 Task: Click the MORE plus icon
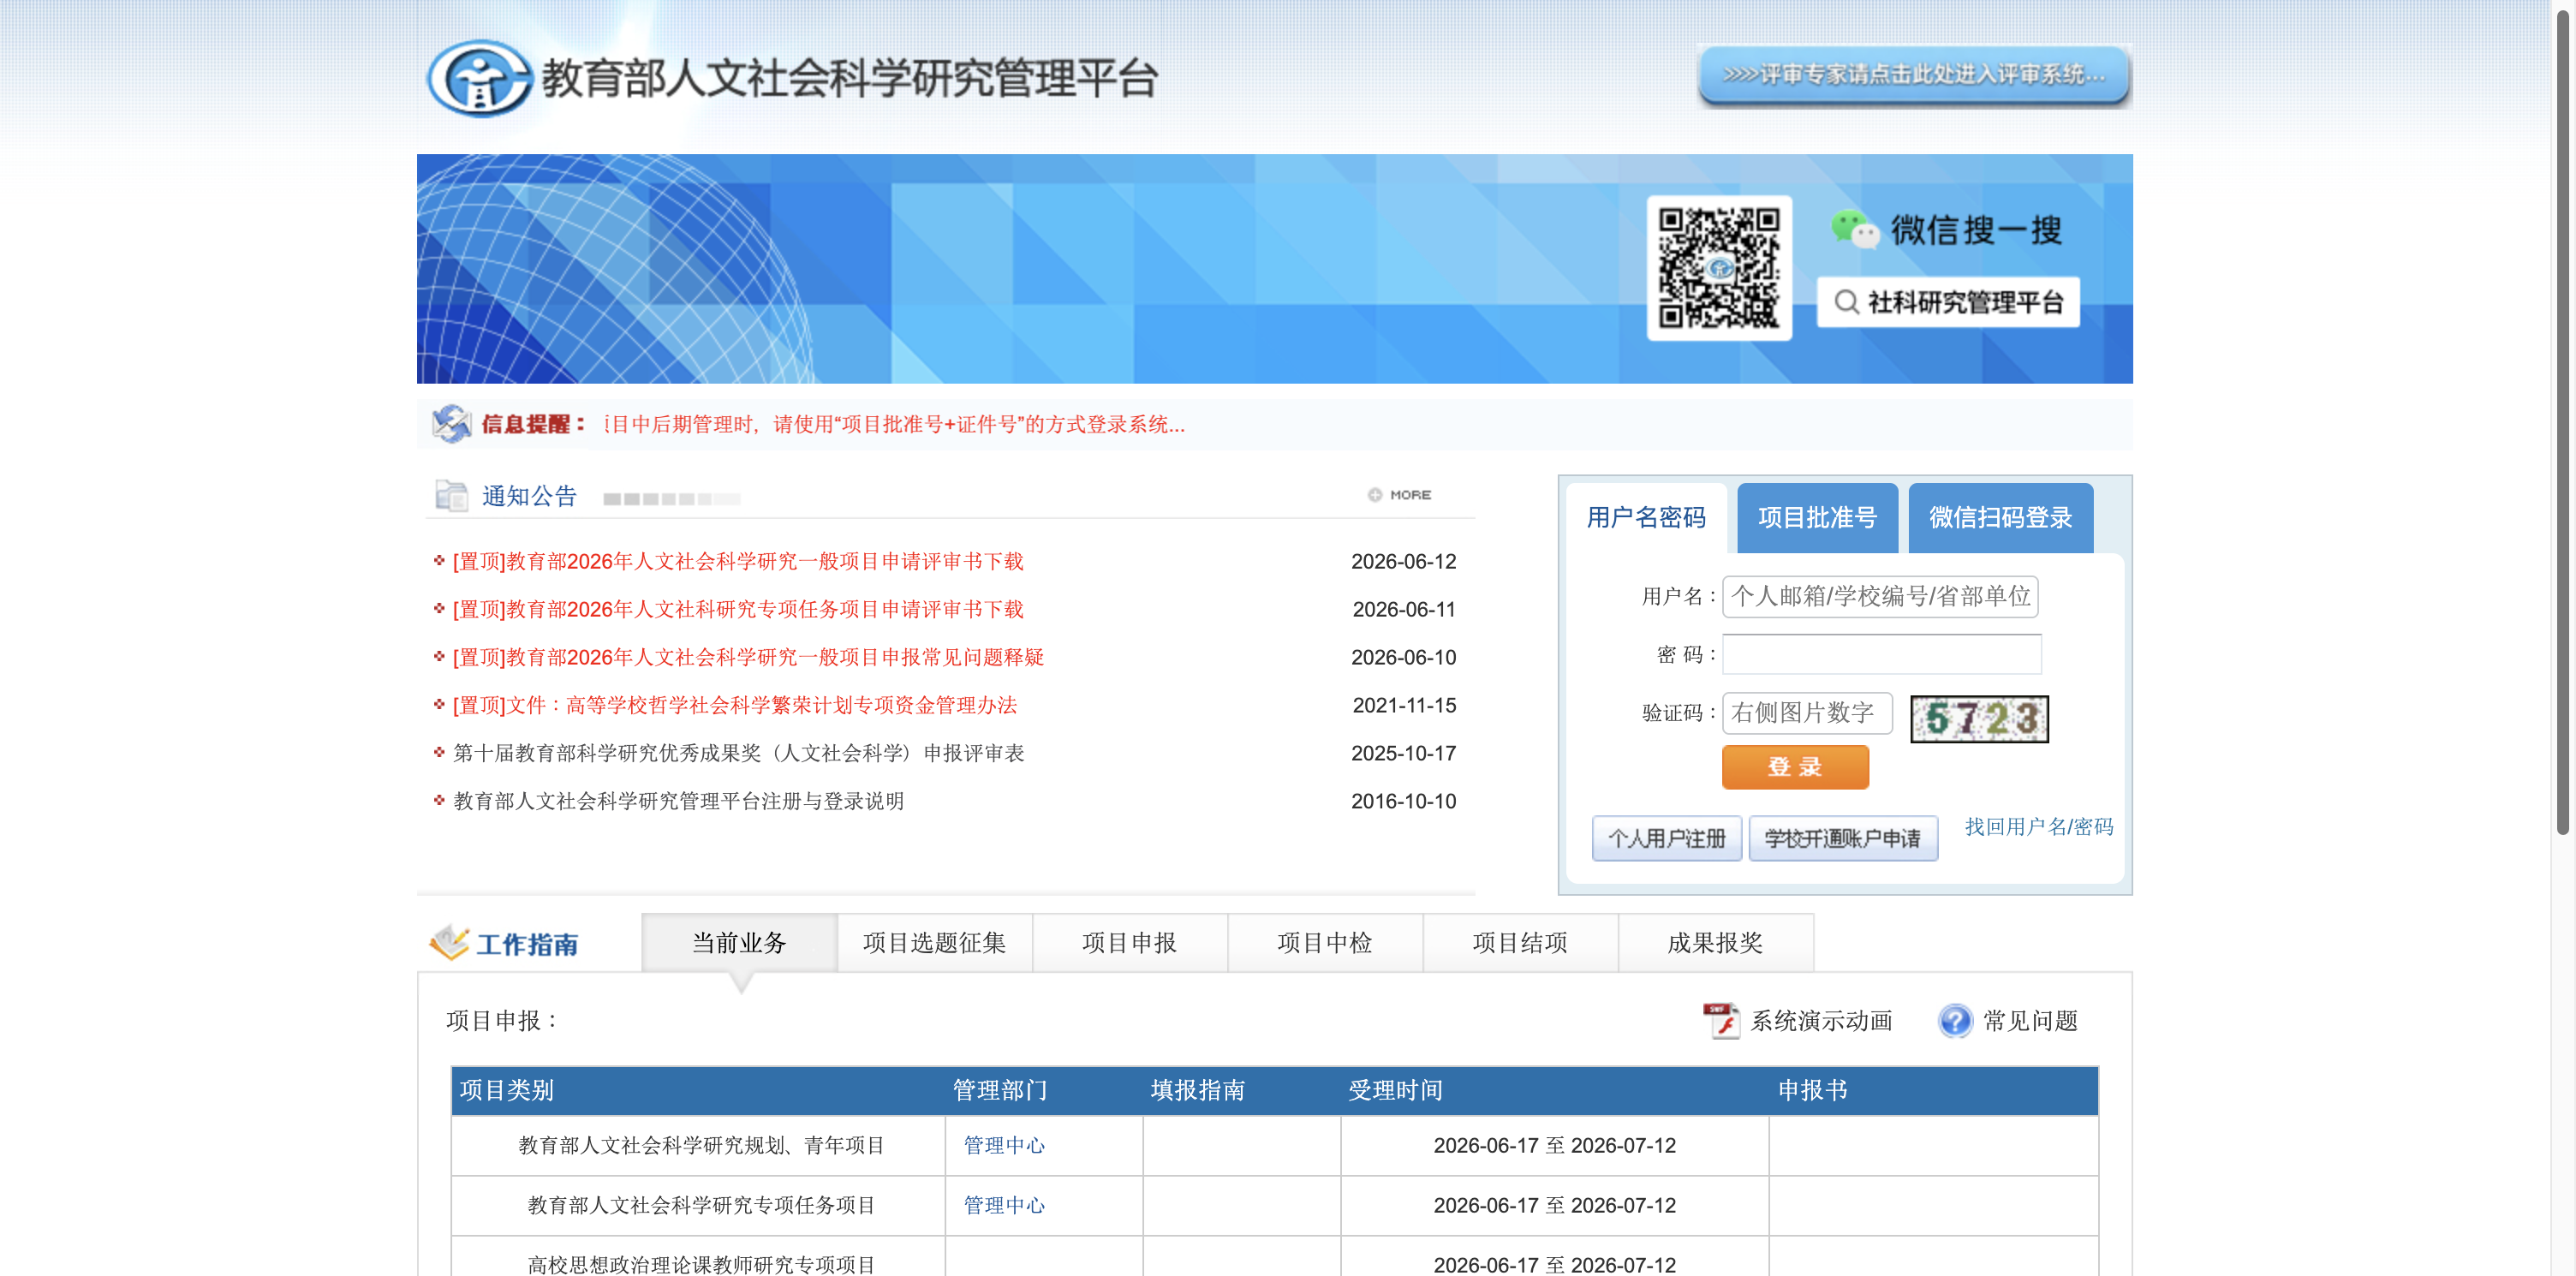[x=1375, y=495]
